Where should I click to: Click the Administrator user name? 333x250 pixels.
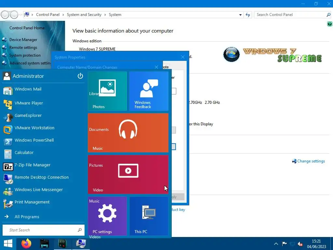point(28,76)
